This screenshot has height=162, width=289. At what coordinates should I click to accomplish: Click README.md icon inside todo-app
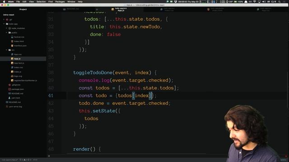[9, 94]
